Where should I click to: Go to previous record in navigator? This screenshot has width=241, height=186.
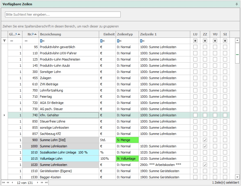coord(12,183)
